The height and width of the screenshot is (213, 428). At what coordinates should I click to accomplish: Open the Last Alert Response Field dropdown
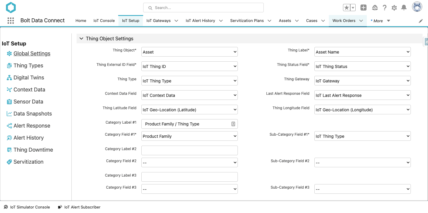pos(363,95)
